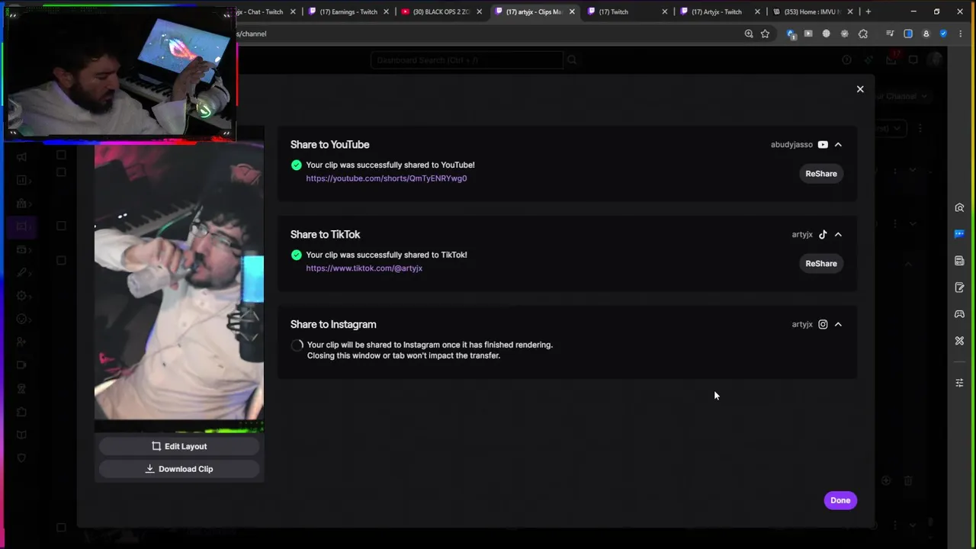Open Edit Layout for the clip
976x549 pixels.
coord(179,446)
